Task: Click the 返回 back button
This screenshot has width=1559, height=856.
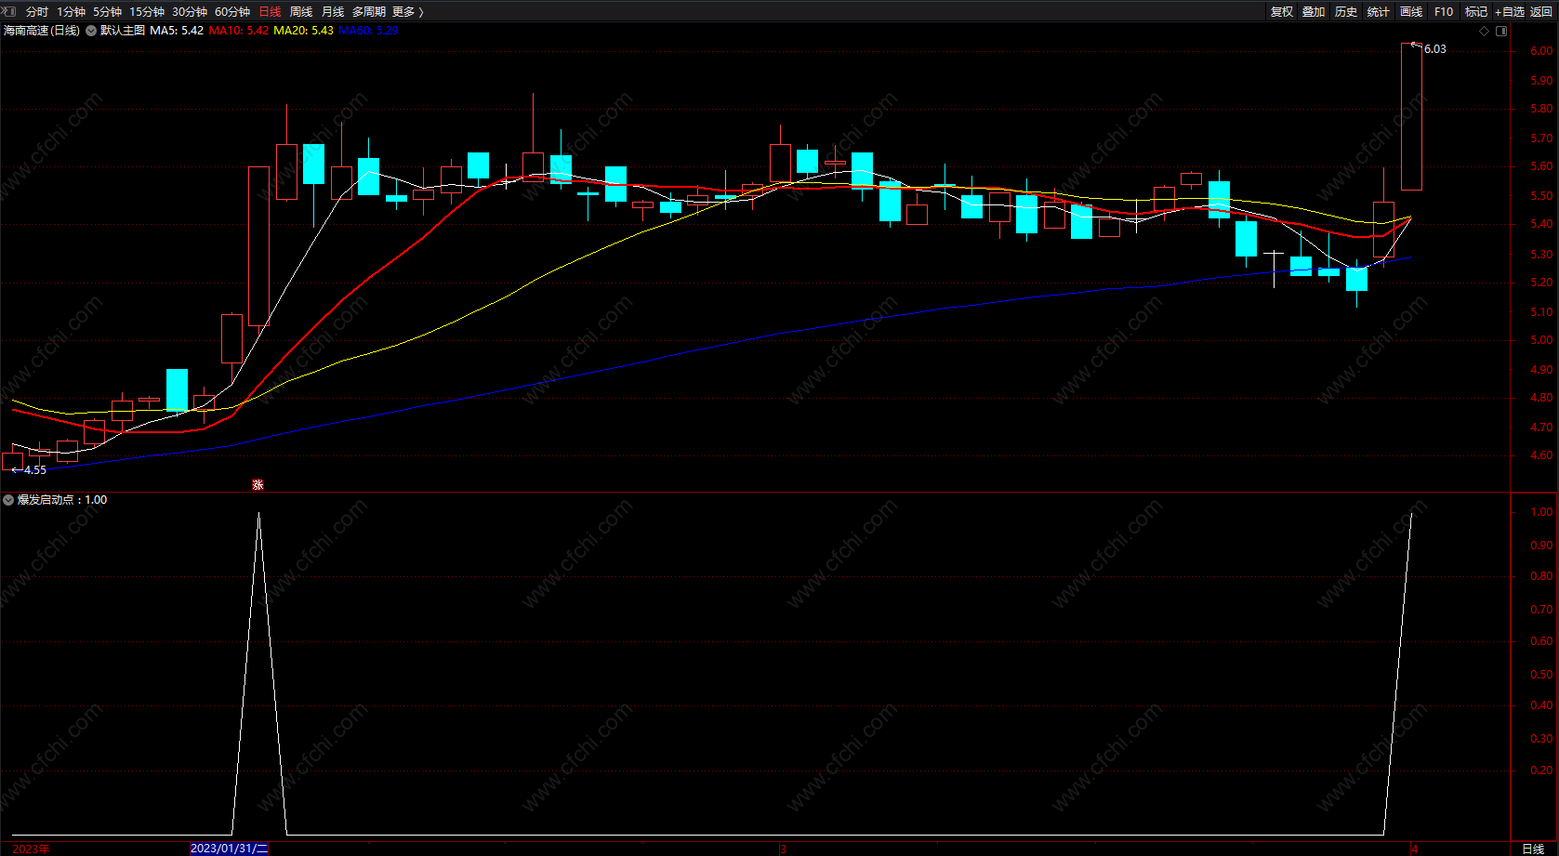Action: pyautogui.click(x=1541, y=12)
